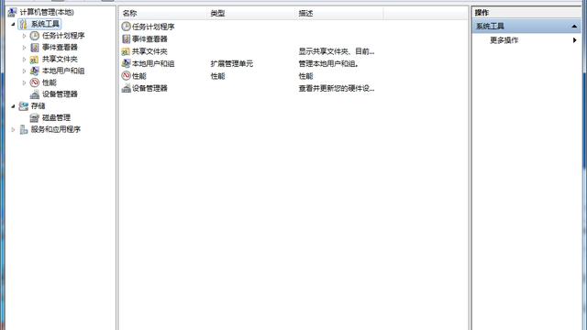Click the 任务计划程序 clock icon in tree
The height and width of the screenshot is (330, 587).
(x=35, y=36)
